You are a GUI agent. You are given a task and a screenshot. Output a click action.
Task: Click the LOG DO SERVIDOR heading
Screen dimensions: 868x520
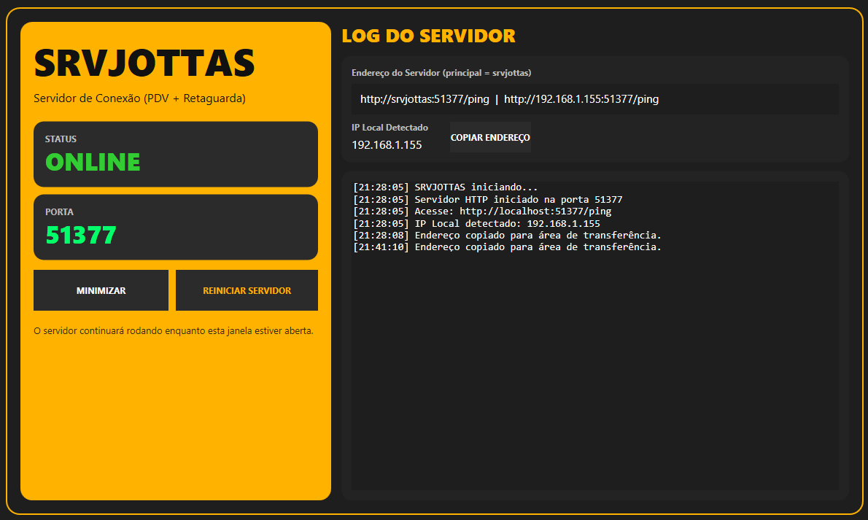[x=427, y=35]
